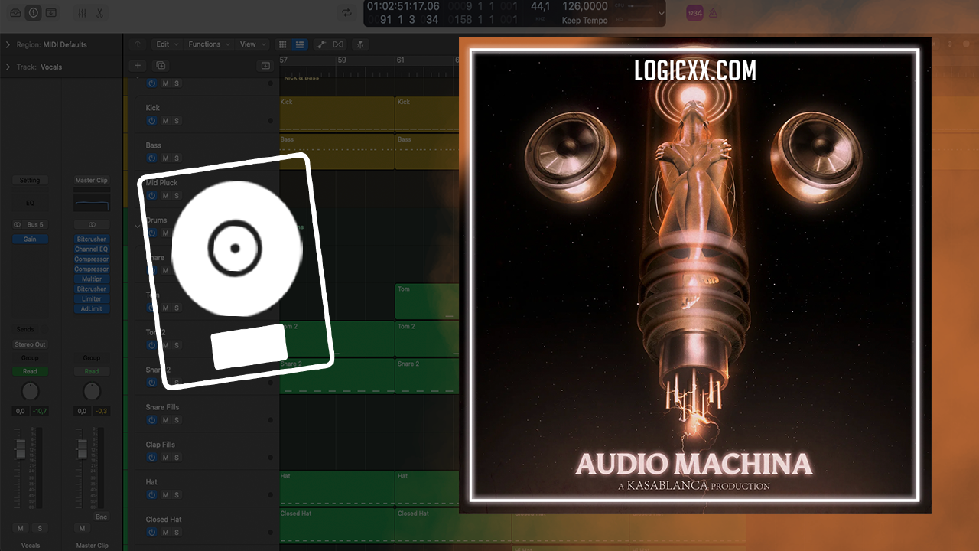
Task: Open the LCD display mode dropdown arrow
Action: [x=662, y=13]
